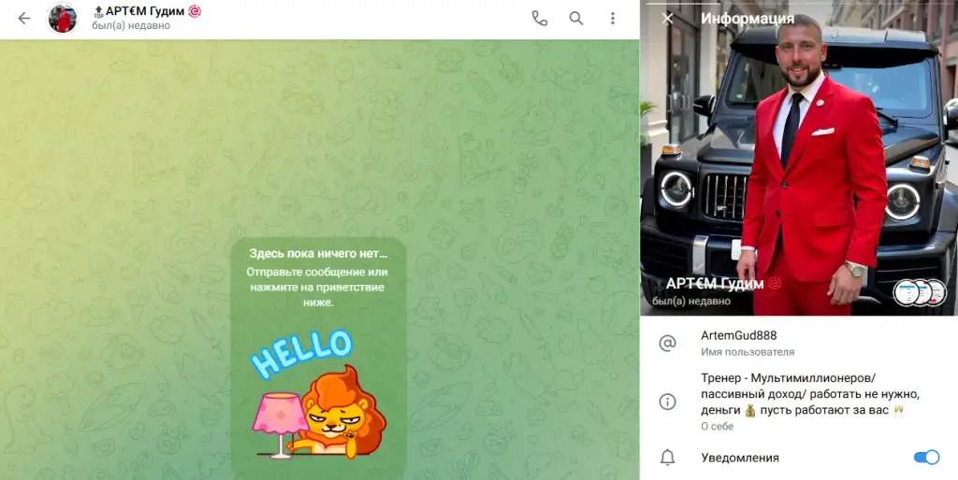The width and height of the screenshot is (958, 480).
Task: Open the three-dot chat menu
Action: coord(612,19)
